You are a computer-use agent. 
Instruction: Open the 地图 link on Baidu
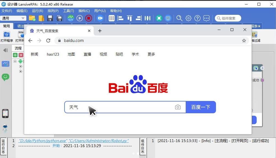coord(71,54)
